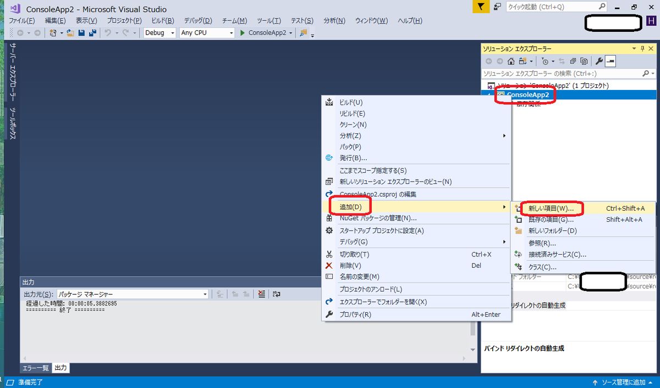This screenshot has height=388, width=660.
Task: Select New Folder in the Add submenu
Action: coord(583,230)
